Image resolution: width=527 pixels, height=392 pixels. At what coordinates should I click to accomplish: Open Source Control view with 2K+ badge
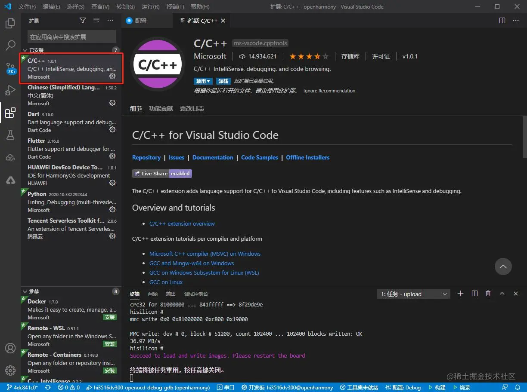tap(10, 68)
